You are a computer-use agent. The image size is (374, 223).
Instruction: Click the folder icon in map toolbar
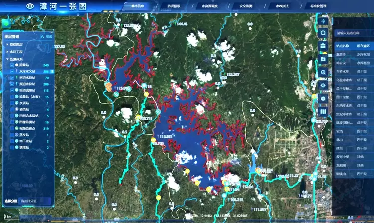point(323,59)
